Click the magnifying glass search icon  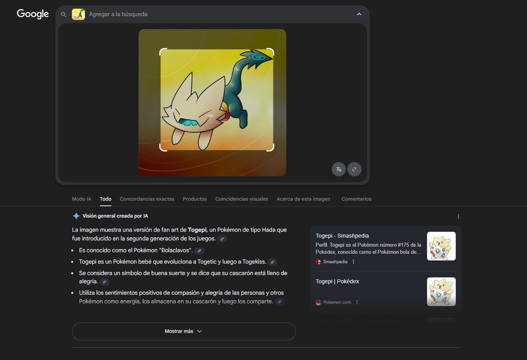tap(63, 14)
